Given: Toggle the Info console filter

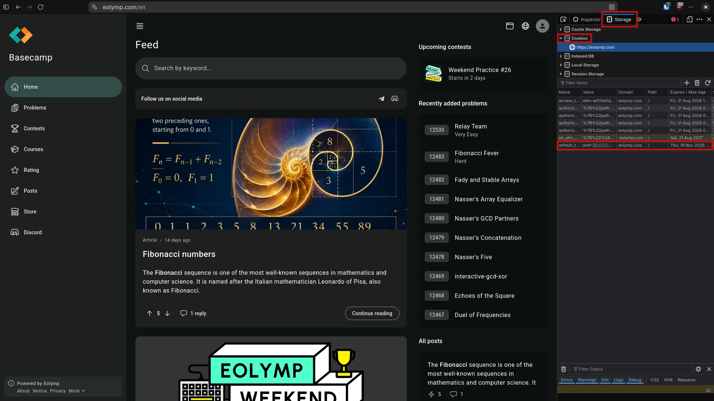Looking at the screenshot, I should coord(605,380).
